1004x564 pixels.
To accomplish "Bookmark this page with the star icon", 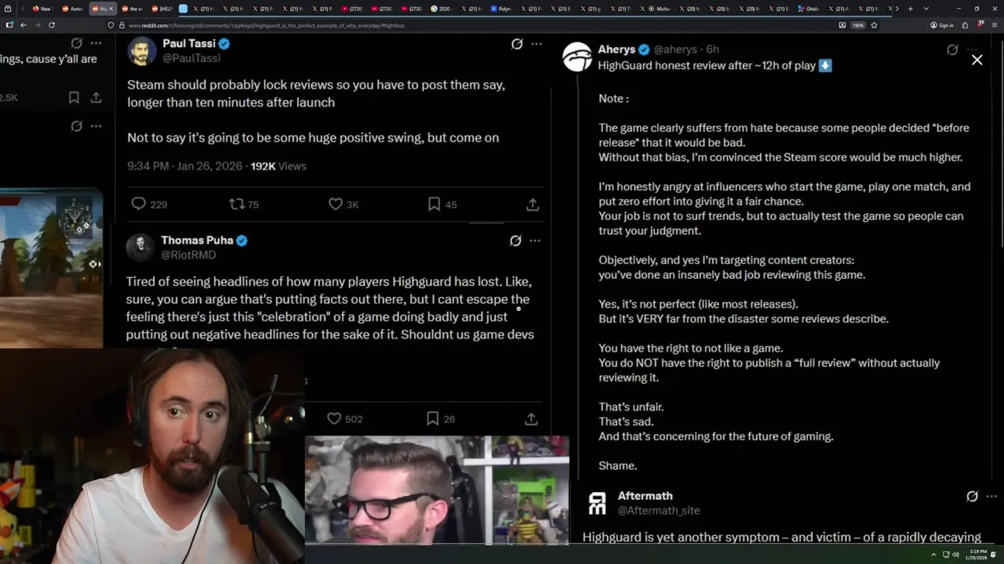I will pyautogui.click(x=874, y=25).
